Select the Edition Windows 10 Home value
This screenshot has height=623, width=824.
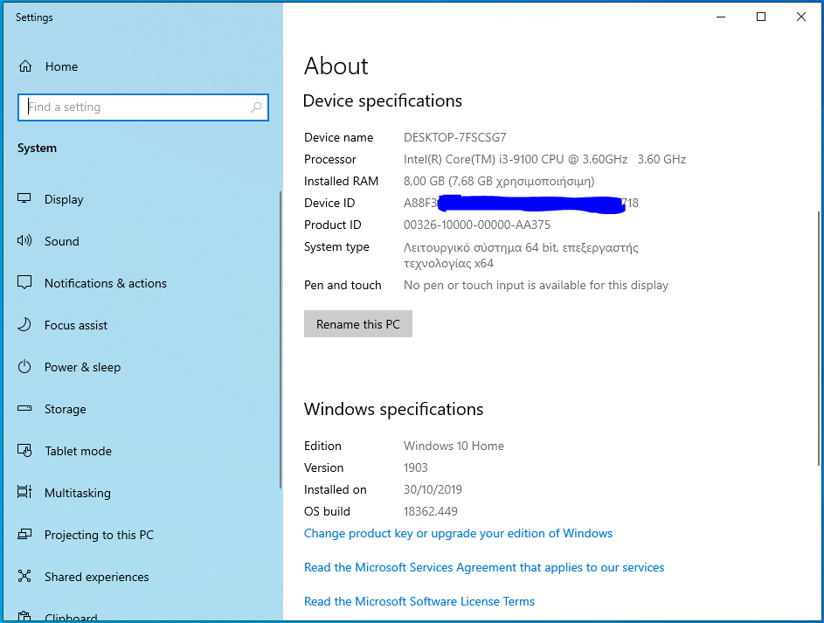[x=454, y=446]
